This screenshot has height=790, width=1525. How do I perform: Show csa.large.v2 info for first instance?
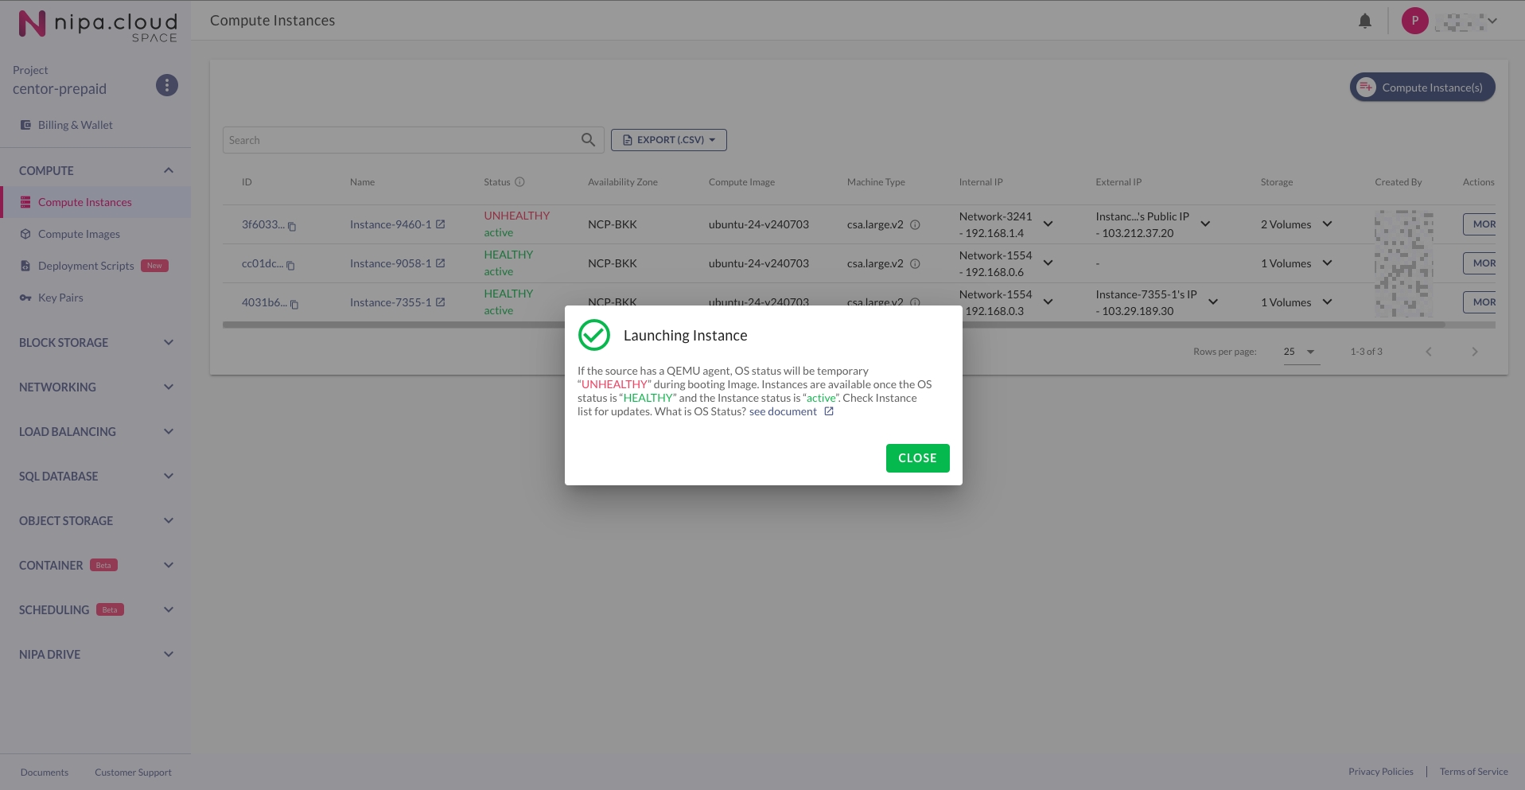coord(915,225)
